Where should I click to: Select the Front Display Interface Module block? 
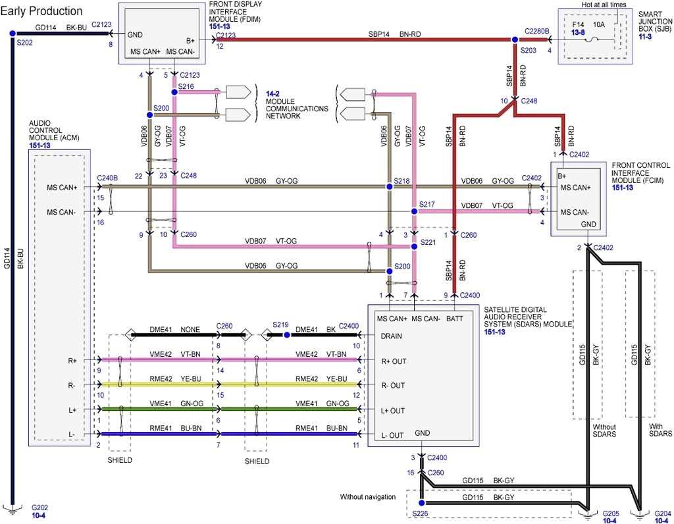(x=161, y=33)
